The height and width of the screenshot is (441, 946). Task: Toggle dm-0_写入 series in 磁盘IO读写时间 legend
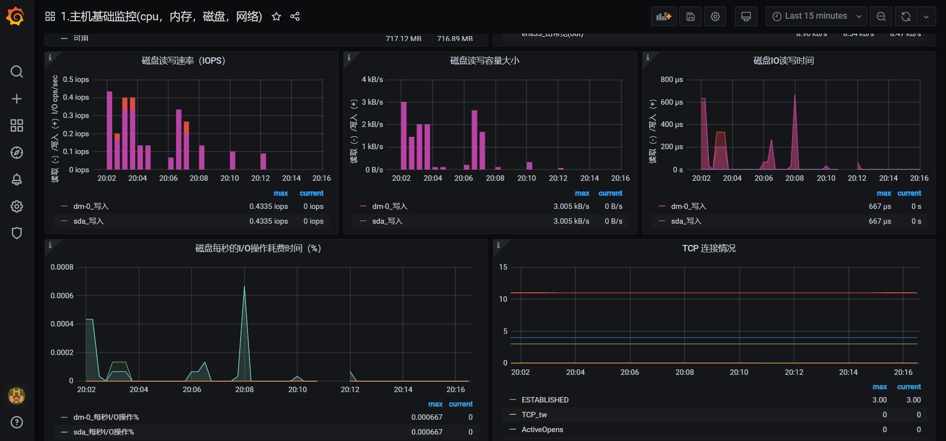[689, 206]
